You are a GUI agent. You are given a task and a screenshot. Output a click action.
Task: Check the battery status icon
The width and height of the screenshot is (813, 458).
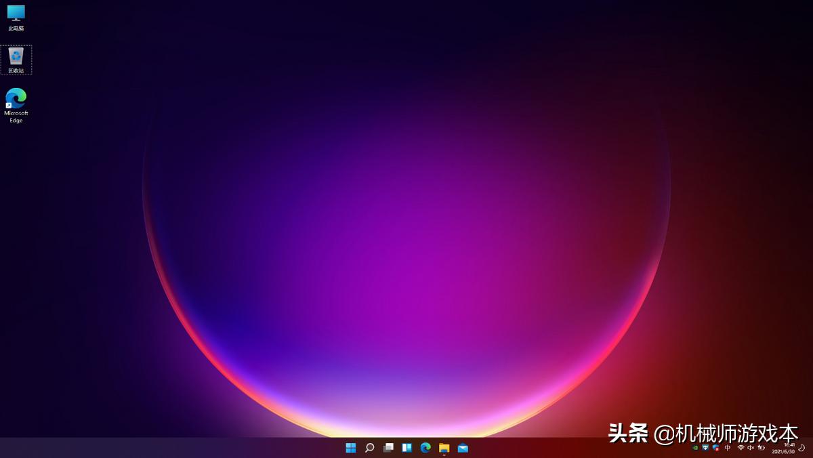click(x=761, y=448)
